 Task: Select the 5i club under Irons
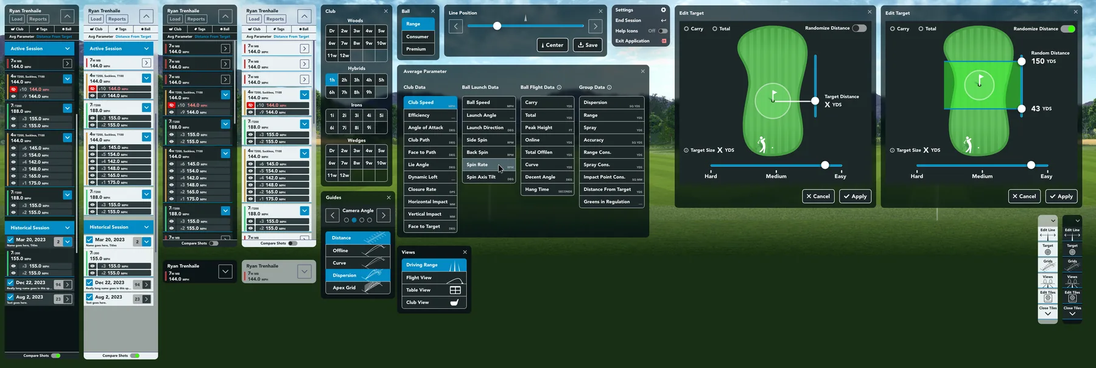[x=381, y=115]
